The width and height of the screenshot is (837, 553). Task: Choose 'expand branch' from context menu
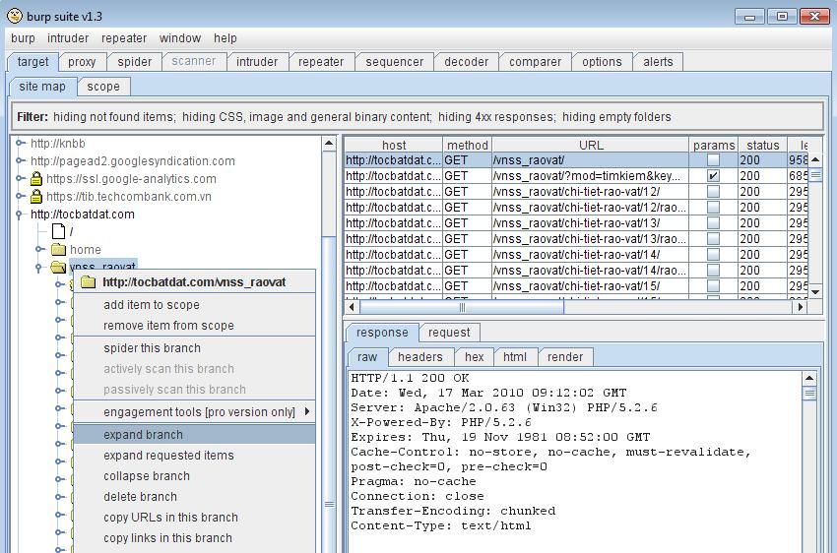click(143, 434)
